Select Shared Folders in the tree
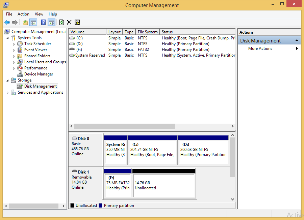The width and height of the screenshot is (304, 220). tap(37, 56)
